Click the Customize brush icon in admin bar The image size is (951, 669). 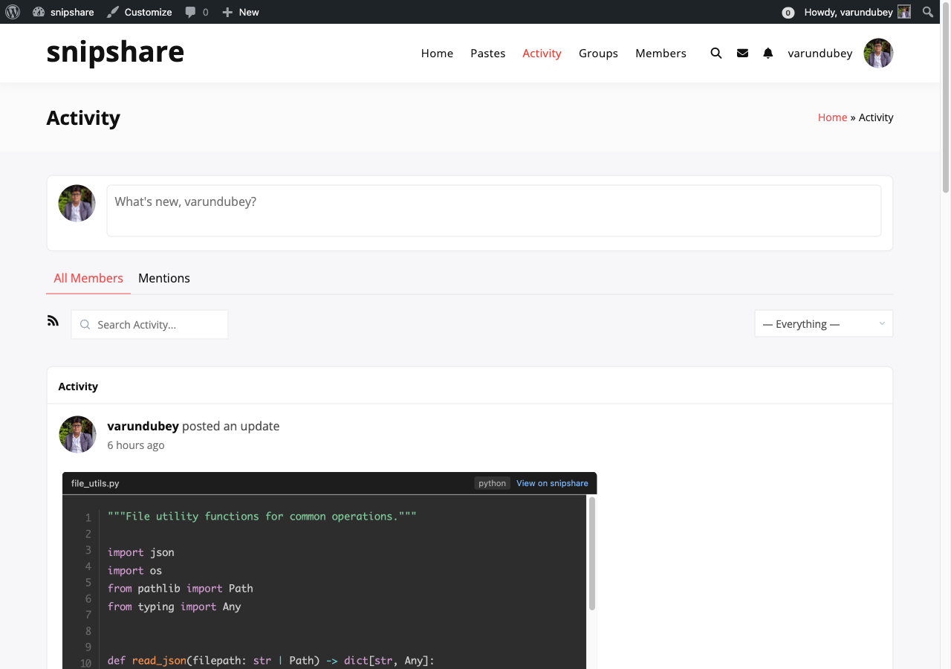coord(113,12)
